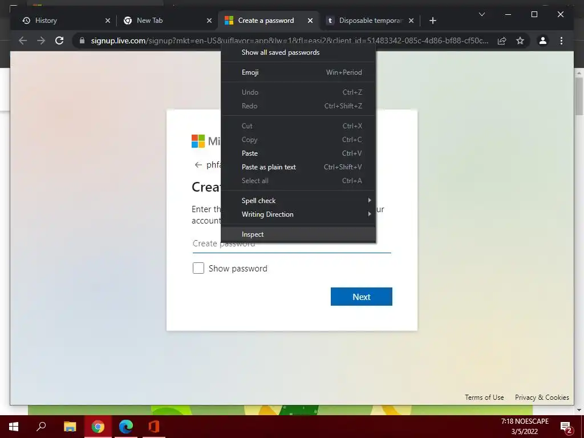Reload the page with refresh icon
This screenshot has width=584, height=438.
click(59, 40)
